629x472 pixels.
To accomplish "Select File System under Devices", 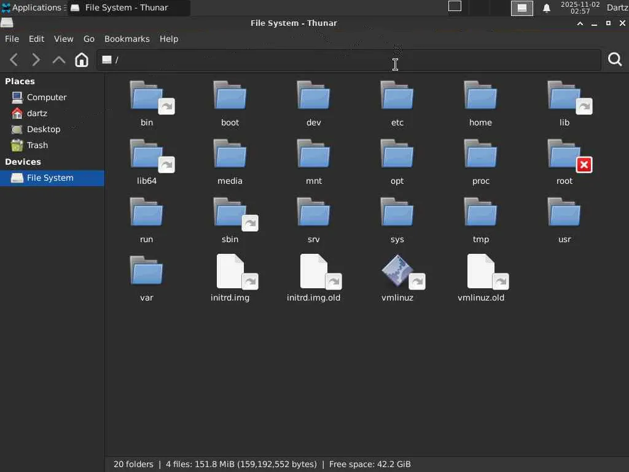I will click(52, 178).
